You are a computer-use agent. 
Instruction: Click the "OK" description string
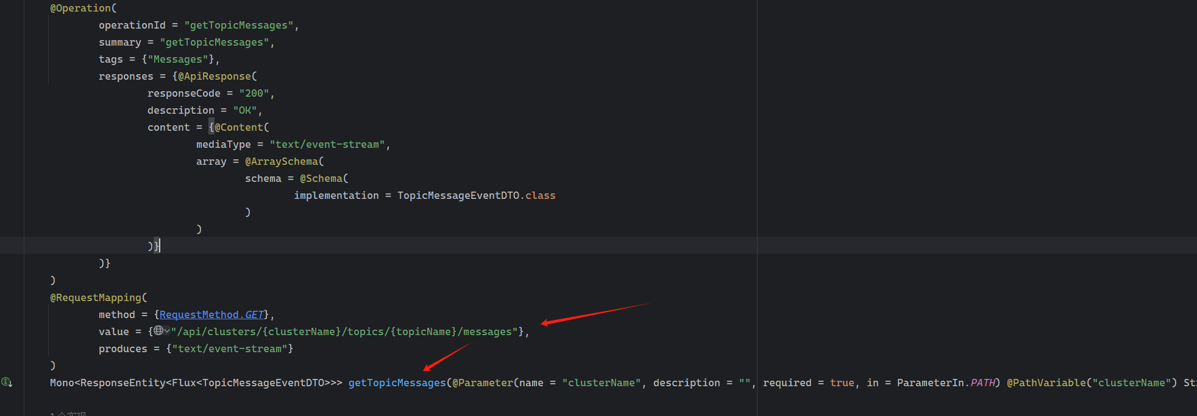coord(245,110)
